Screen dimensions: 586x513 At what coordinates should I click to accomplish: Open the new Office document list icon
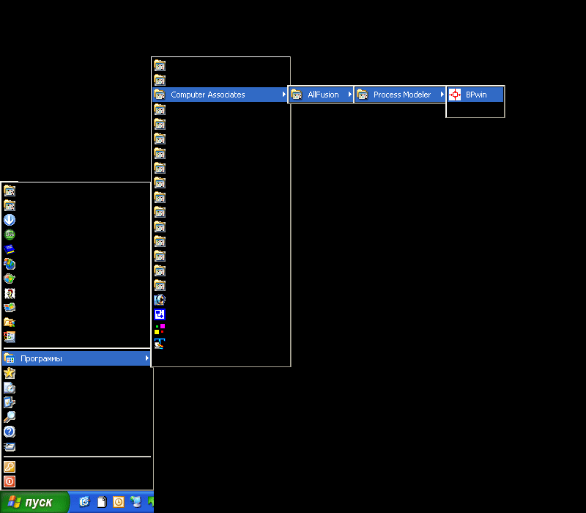[x=10, y=337]
